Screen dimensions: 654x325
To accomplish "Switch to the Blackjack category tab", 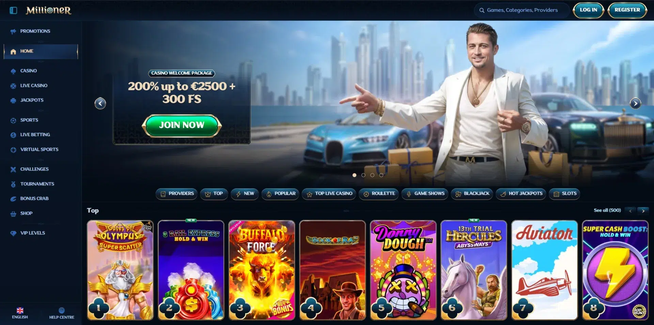I will [472, 194].
